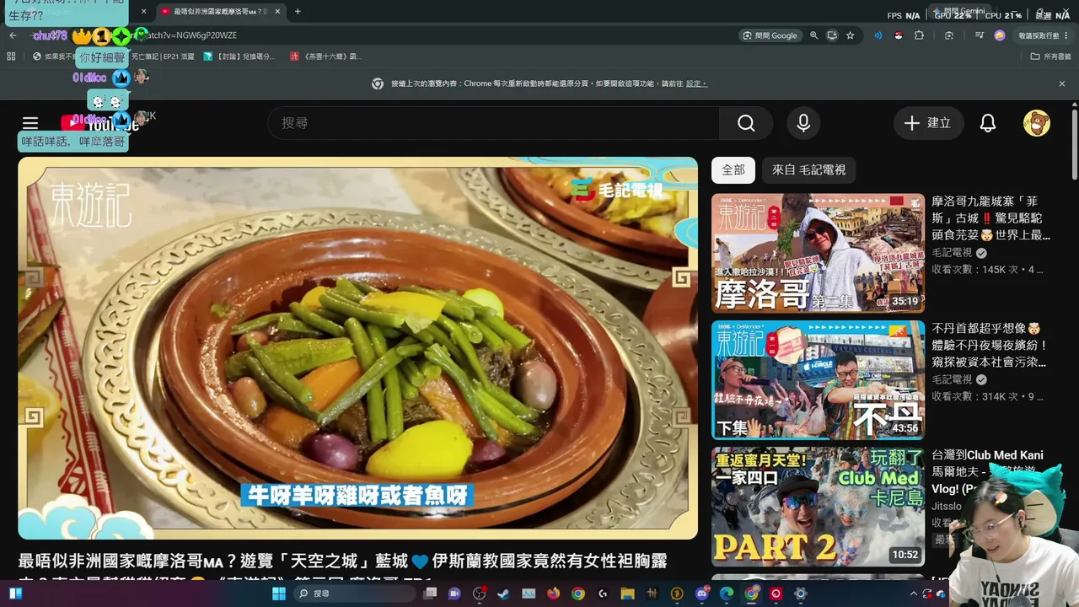
Task: Open video titled 摩洛哥九龍城寨「菲斯」古城
Action: [992, 218]
